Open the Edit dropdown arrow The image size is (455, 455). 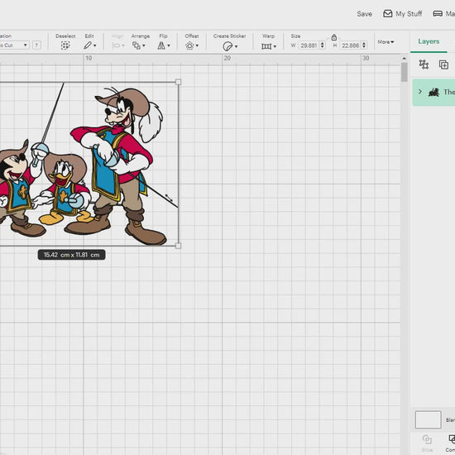(95, 45)
